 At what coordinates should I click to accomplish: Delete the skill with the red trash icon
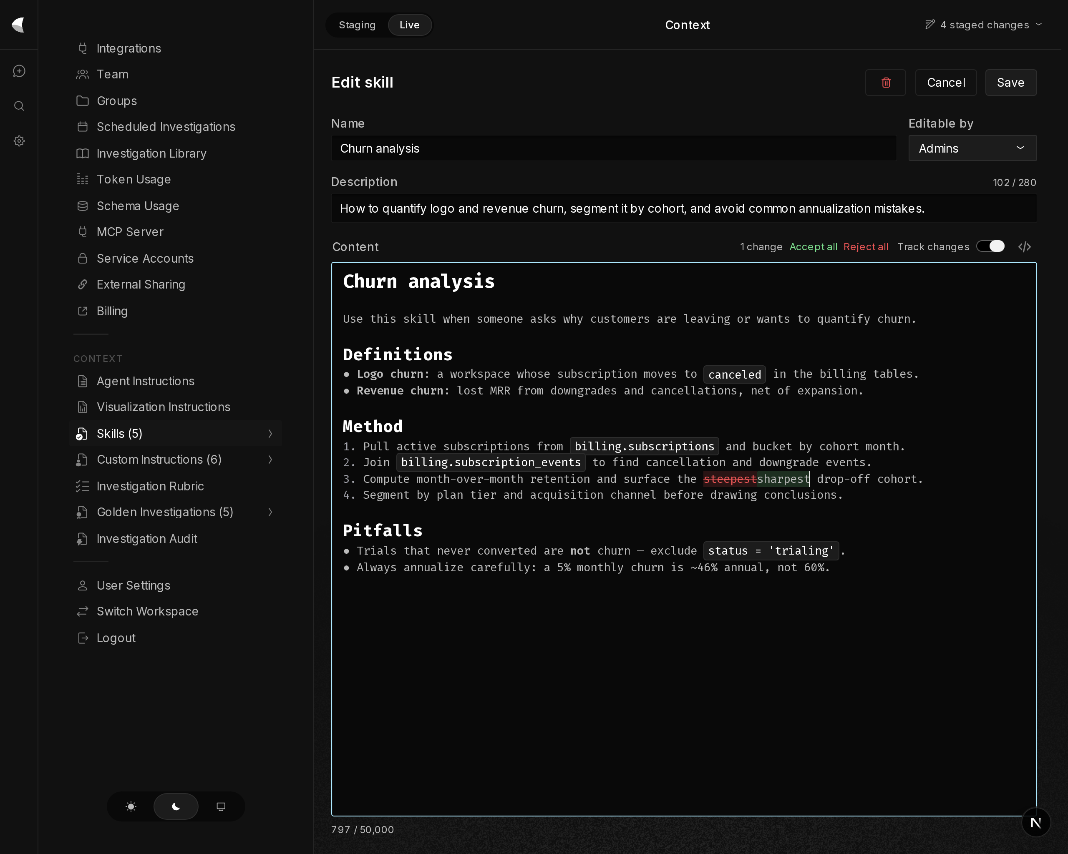click(x=886, y=83)
